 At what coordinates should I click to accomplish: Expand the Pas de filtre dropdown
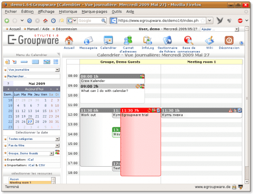(x=58, y=145)
